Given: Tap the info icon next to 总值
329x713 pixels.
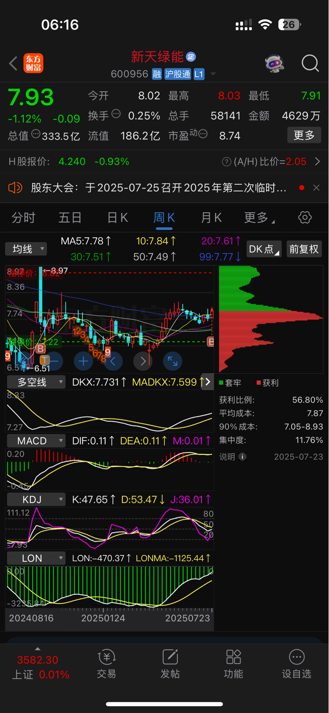Looking at the screenshot, I should [x=36, y=134].
